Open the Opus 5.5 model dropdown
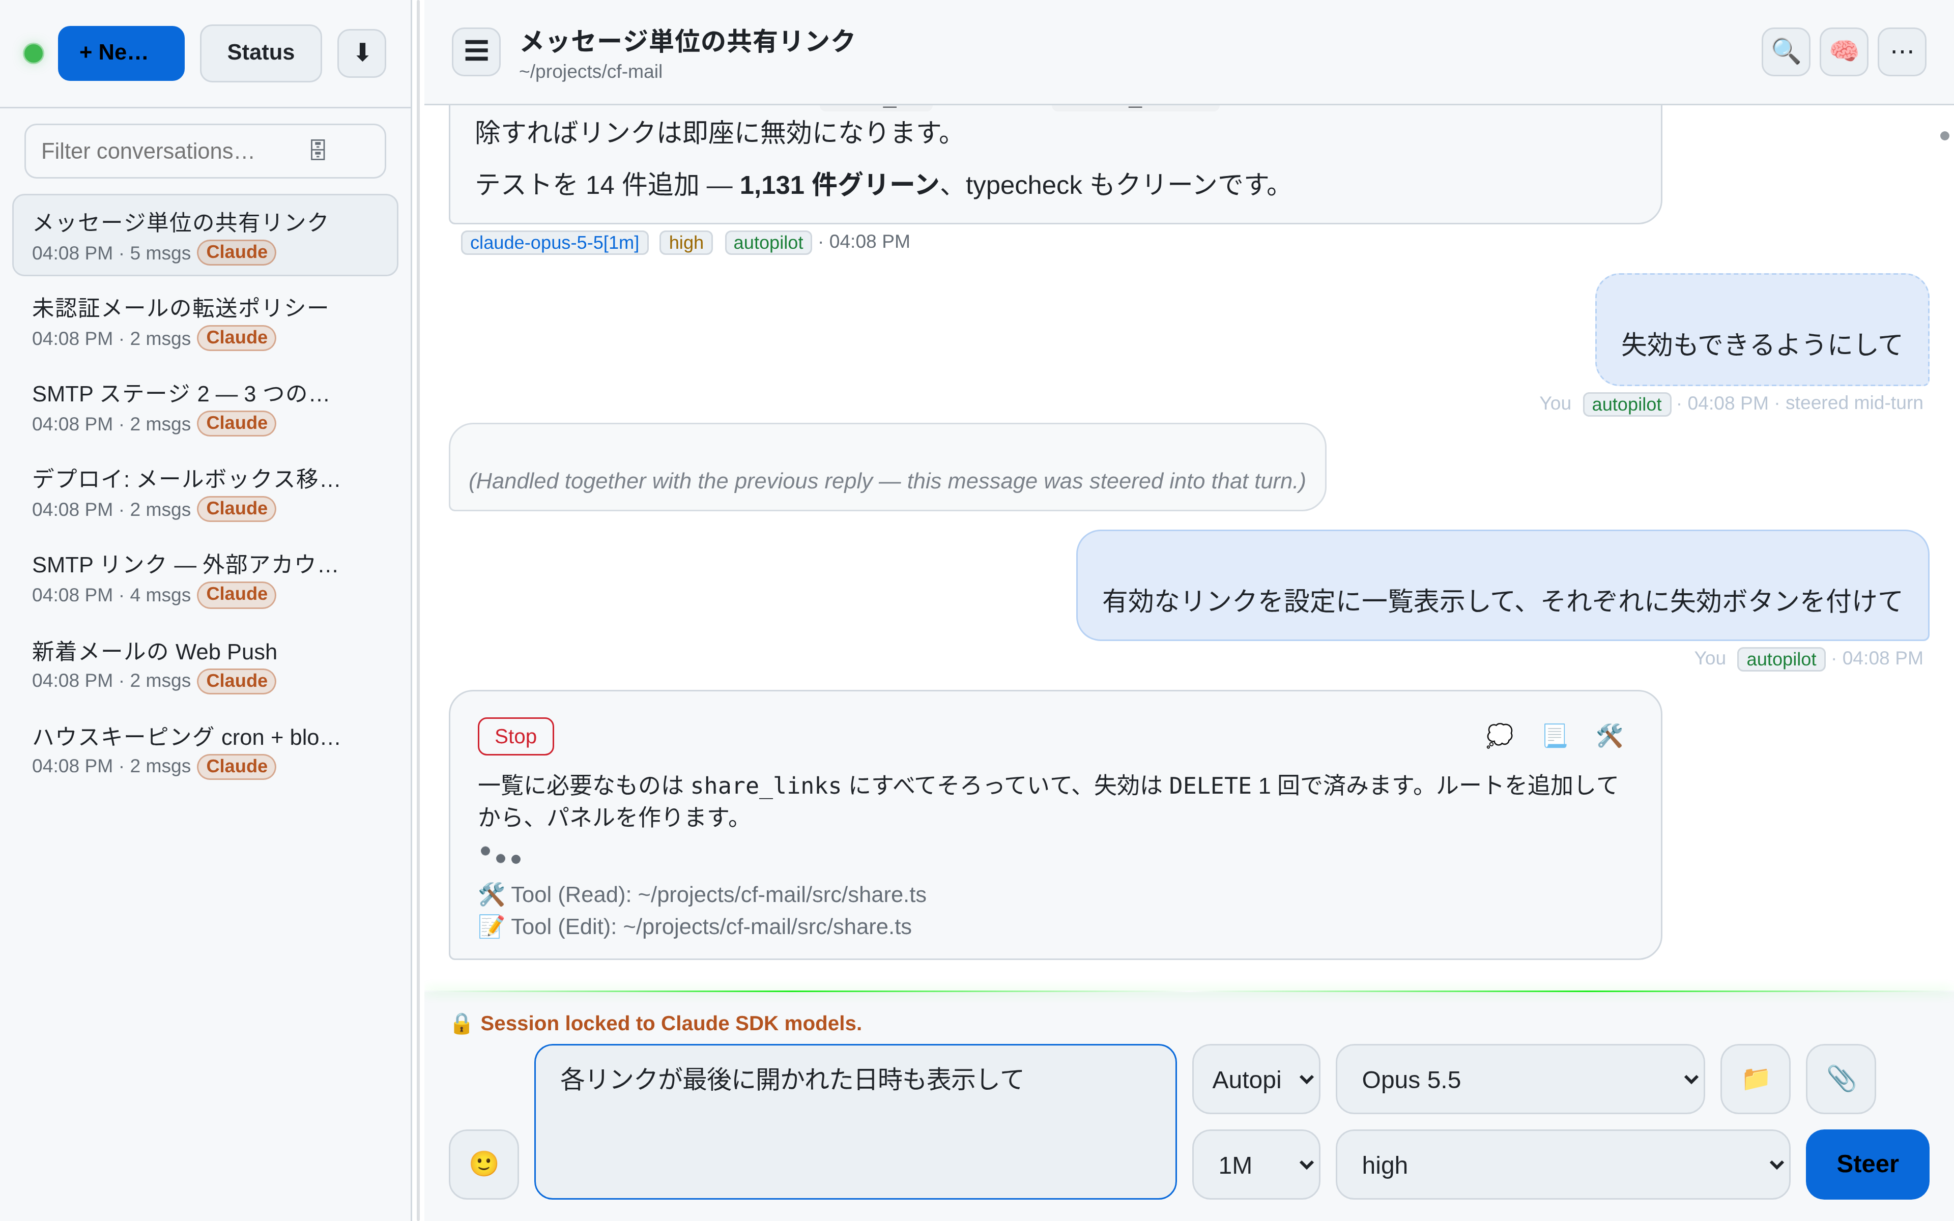 click(1520, 1079)
